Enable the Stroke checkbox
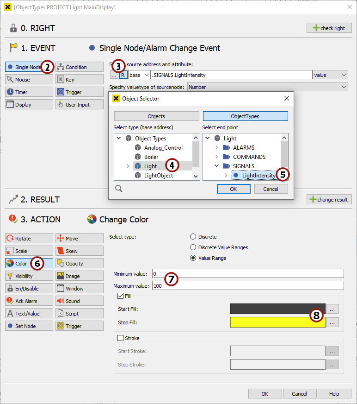 [121, 338]
